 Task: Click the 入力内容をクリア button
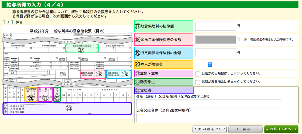point(210,129)
